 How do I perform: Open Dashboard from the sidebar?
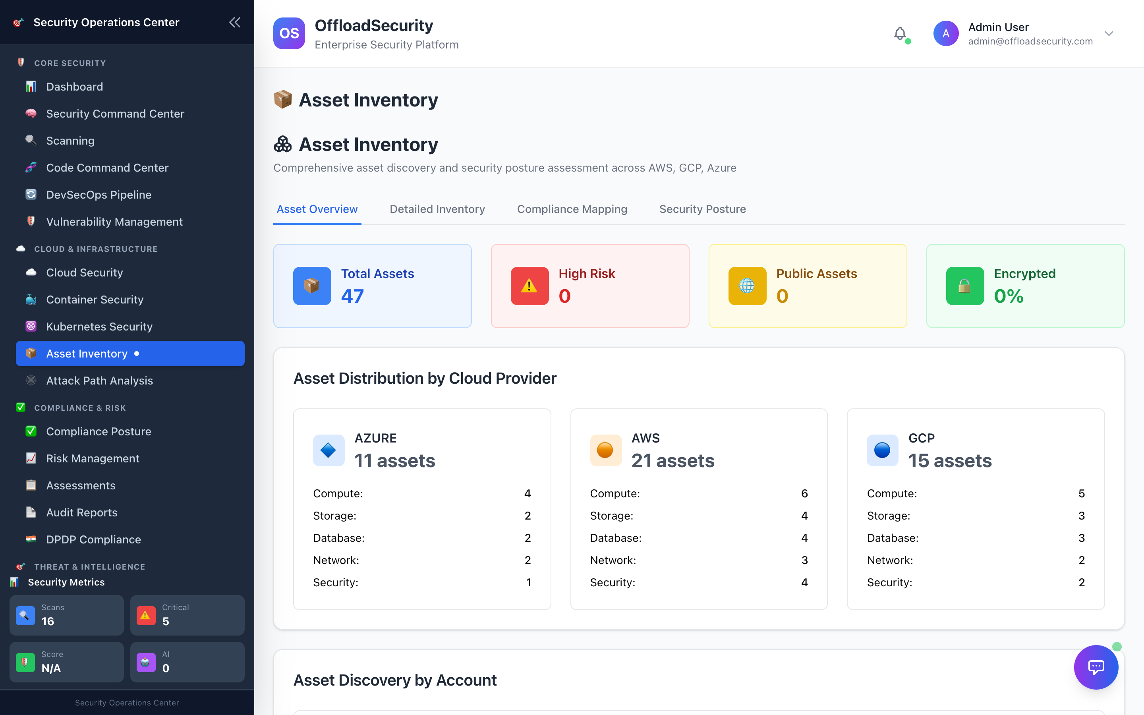130,87
